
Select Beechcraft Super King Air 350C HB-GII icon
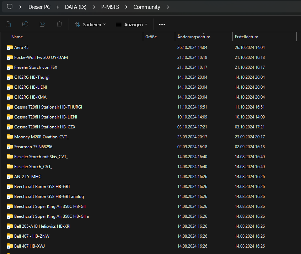click(10, 206)
